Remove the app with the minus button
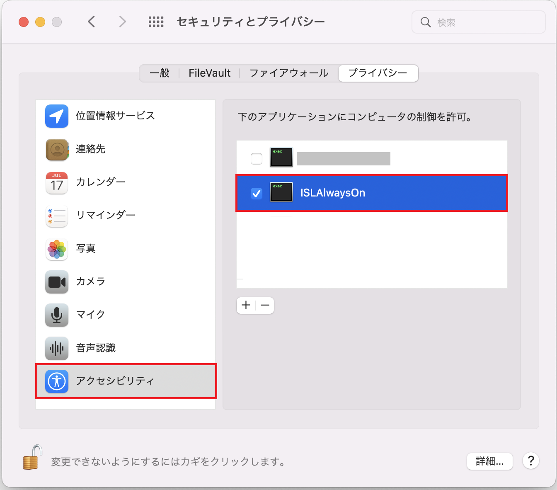557x490 pixels. click(265, 306)
